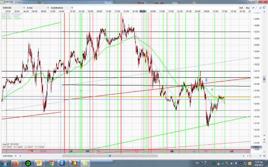Click the zoom level slider handle
This screenshot has height=167, width=268.
250,156
